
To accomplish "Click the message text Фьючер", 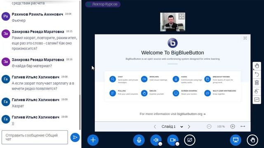I will pyautogui.click(x=19, y=21).
